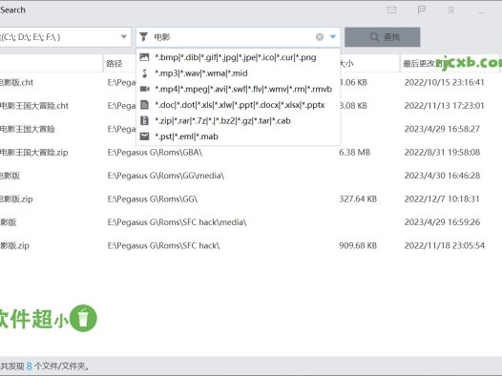Collapse the file type filter dropdown arrow
This screenshot has height=376, width=502.
pyautogui.click(x=333, y=37)
